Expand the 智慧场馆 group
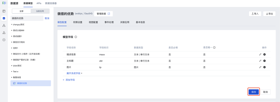The width and height of the screenshot is (280, 102). (12, 77)
